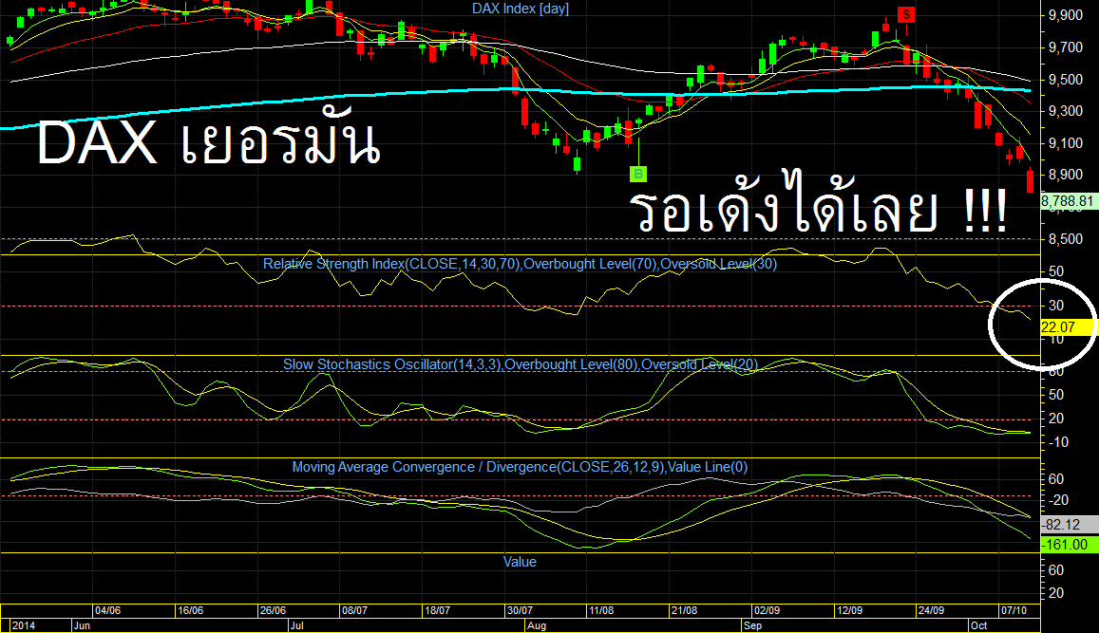Click the 11/08 date on time axis
Screen dimensions: 1099x633
601,610
